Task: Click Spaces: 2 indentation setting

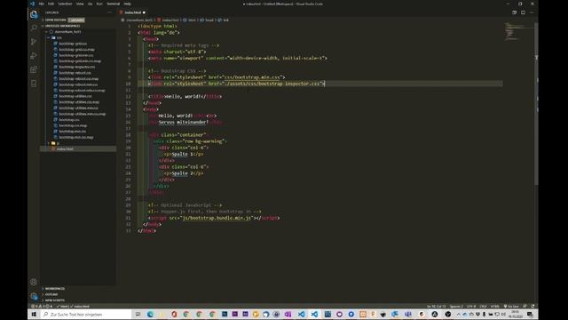Action: pos(456,306)
